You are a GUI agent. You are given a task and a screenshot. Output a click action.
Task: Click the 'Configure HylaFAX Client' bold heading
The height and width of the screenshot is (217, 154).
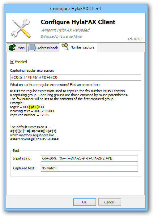click(x=78, y=22)
